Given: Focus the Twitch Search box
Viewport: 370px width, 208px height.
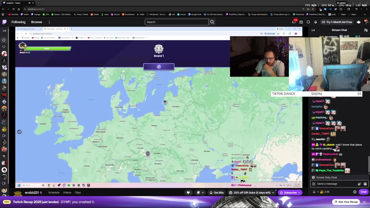Looking at the screenshot, I should [177, 22].
